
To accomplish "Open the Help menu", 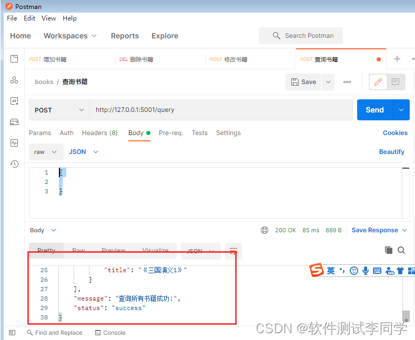I will click(69, 18).
